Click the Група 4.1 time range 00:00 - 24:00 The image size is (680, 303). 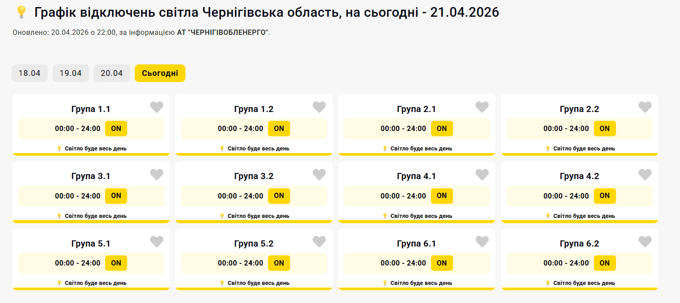click(x=403, y=196)
